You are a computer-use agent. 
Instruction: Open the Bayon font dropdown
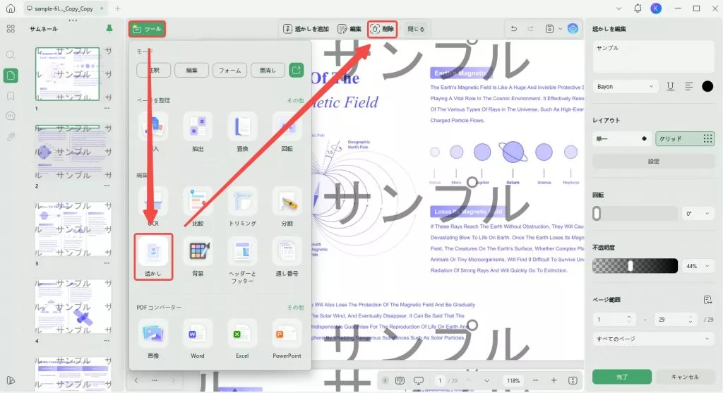point(625,87)
